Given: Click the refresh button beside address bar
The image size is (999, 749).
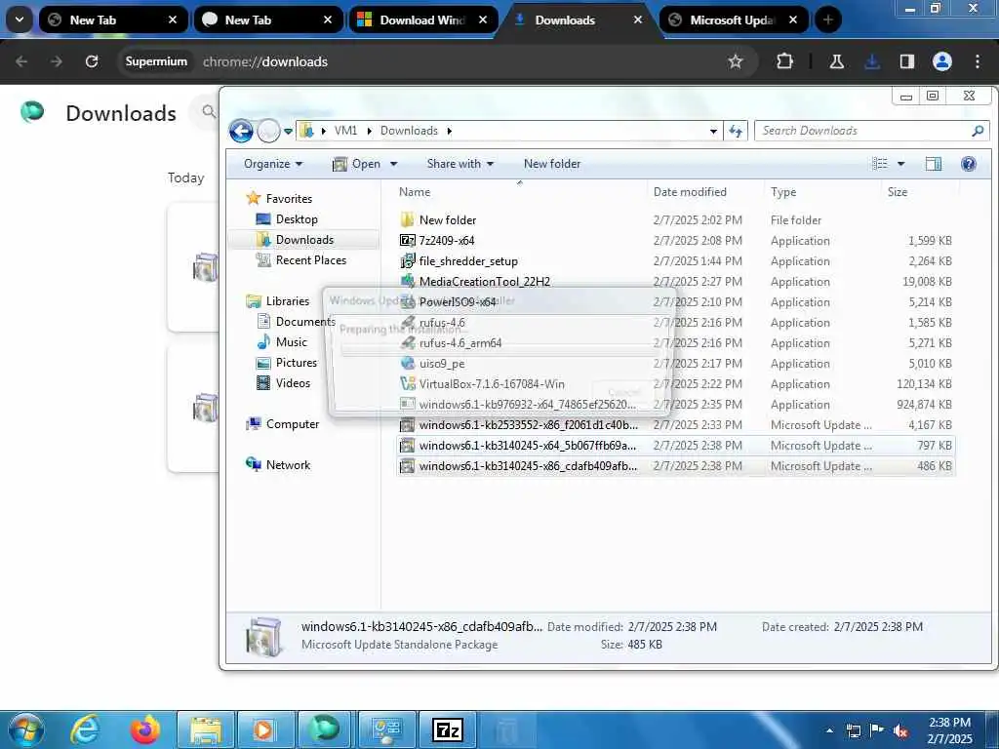Looking at the screenshot, I should 736,131.
